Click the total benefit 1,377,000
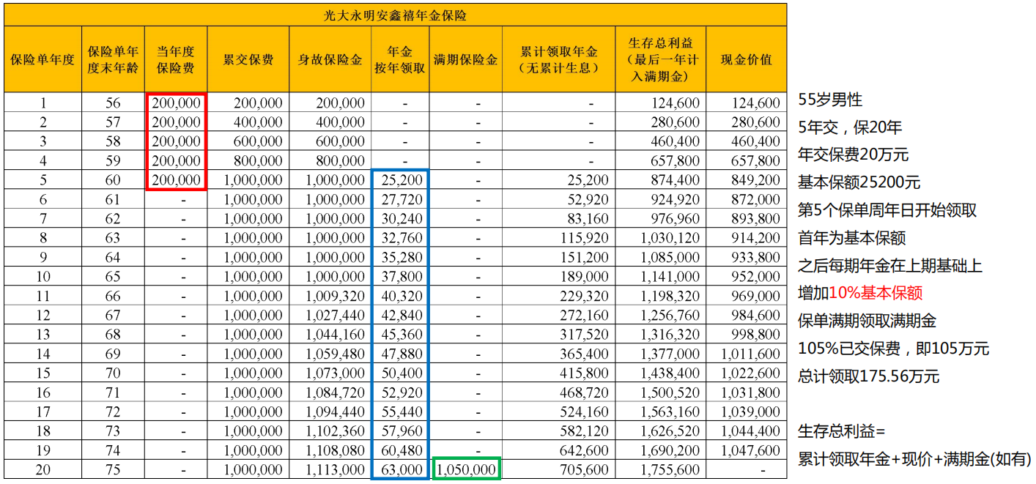The image size is (1036, 484). [671, 354]
